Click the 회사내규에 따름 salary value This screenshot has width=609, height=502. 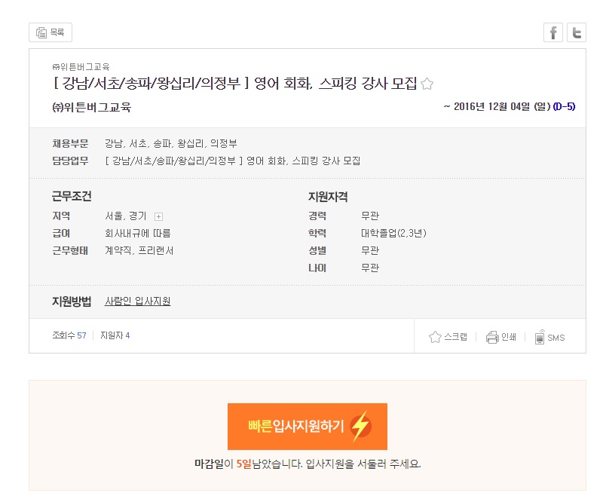(138, 233)
